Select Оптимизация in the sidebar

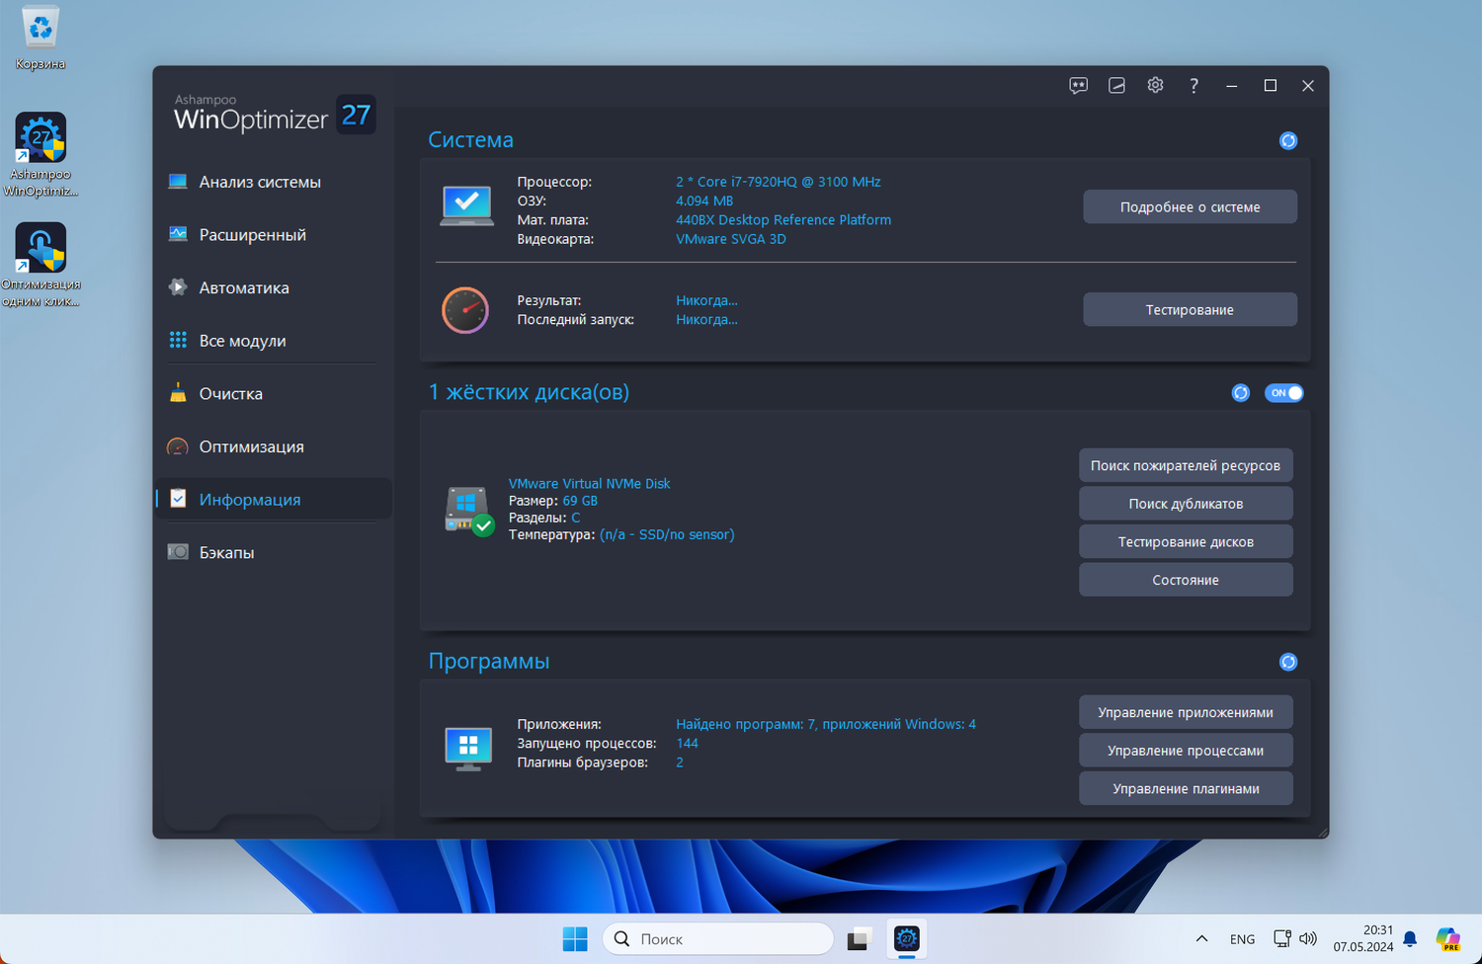click(x=274, y=446)
